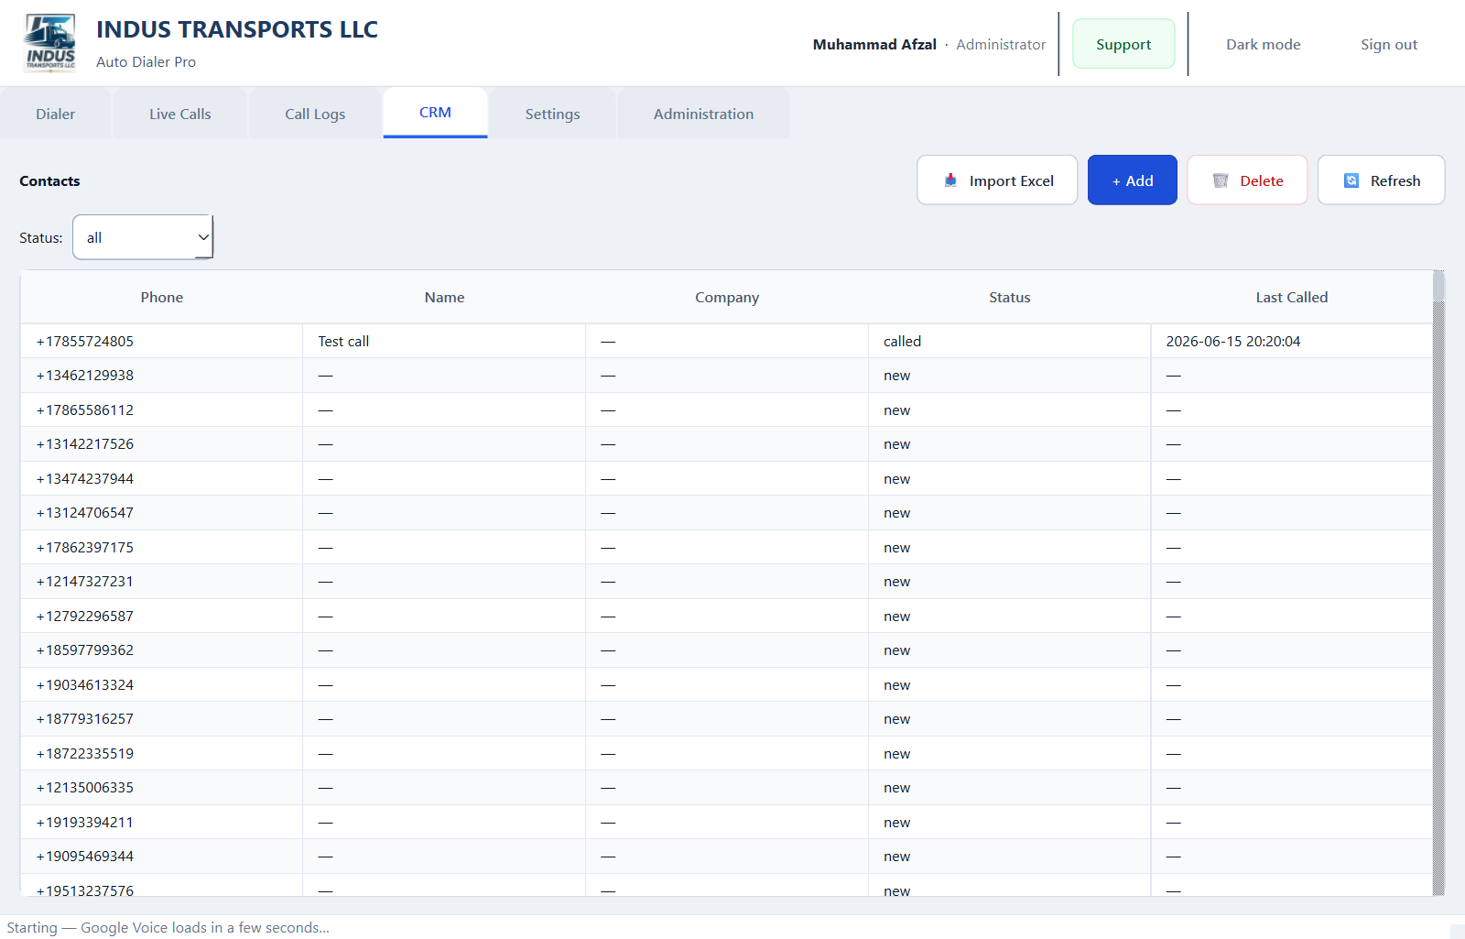Screen dimensions: 1465x939
Task: Go to the Settings tab
Action: [x=552, y=114]
